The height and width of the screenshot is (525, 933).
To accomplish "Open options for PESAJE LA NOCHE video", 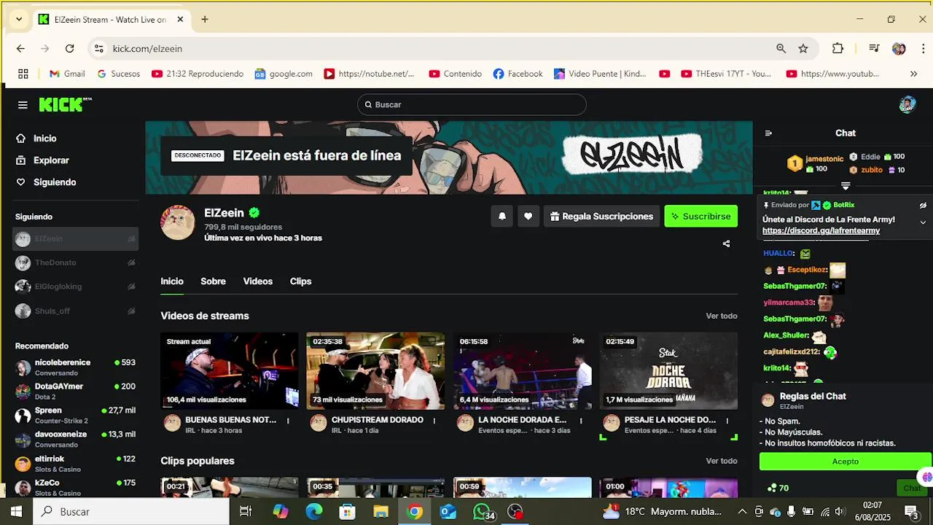I will pos(727,421).
